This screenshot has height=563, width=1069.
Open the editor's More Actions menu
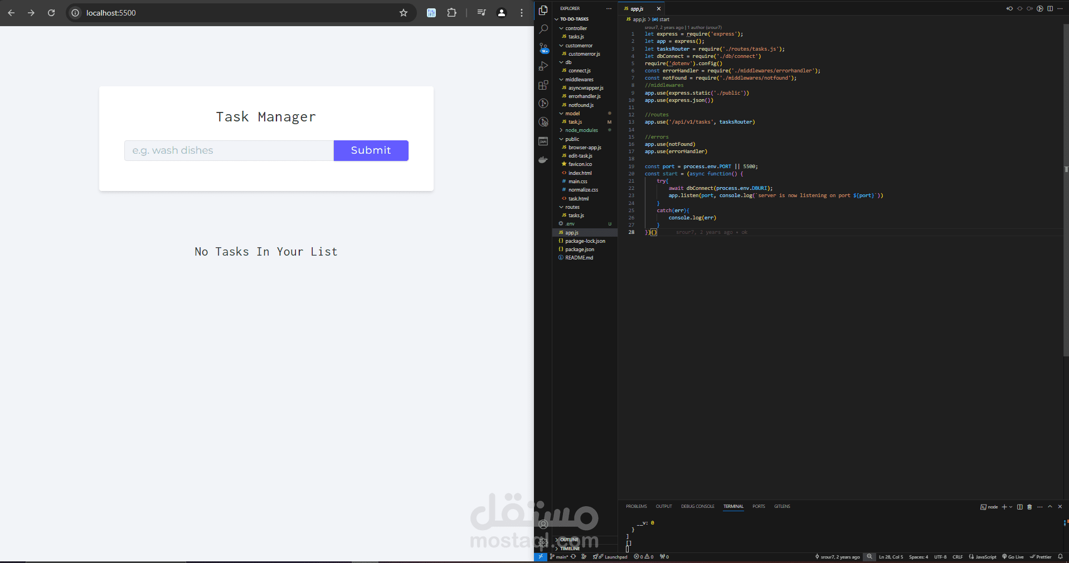[1060, 8]
